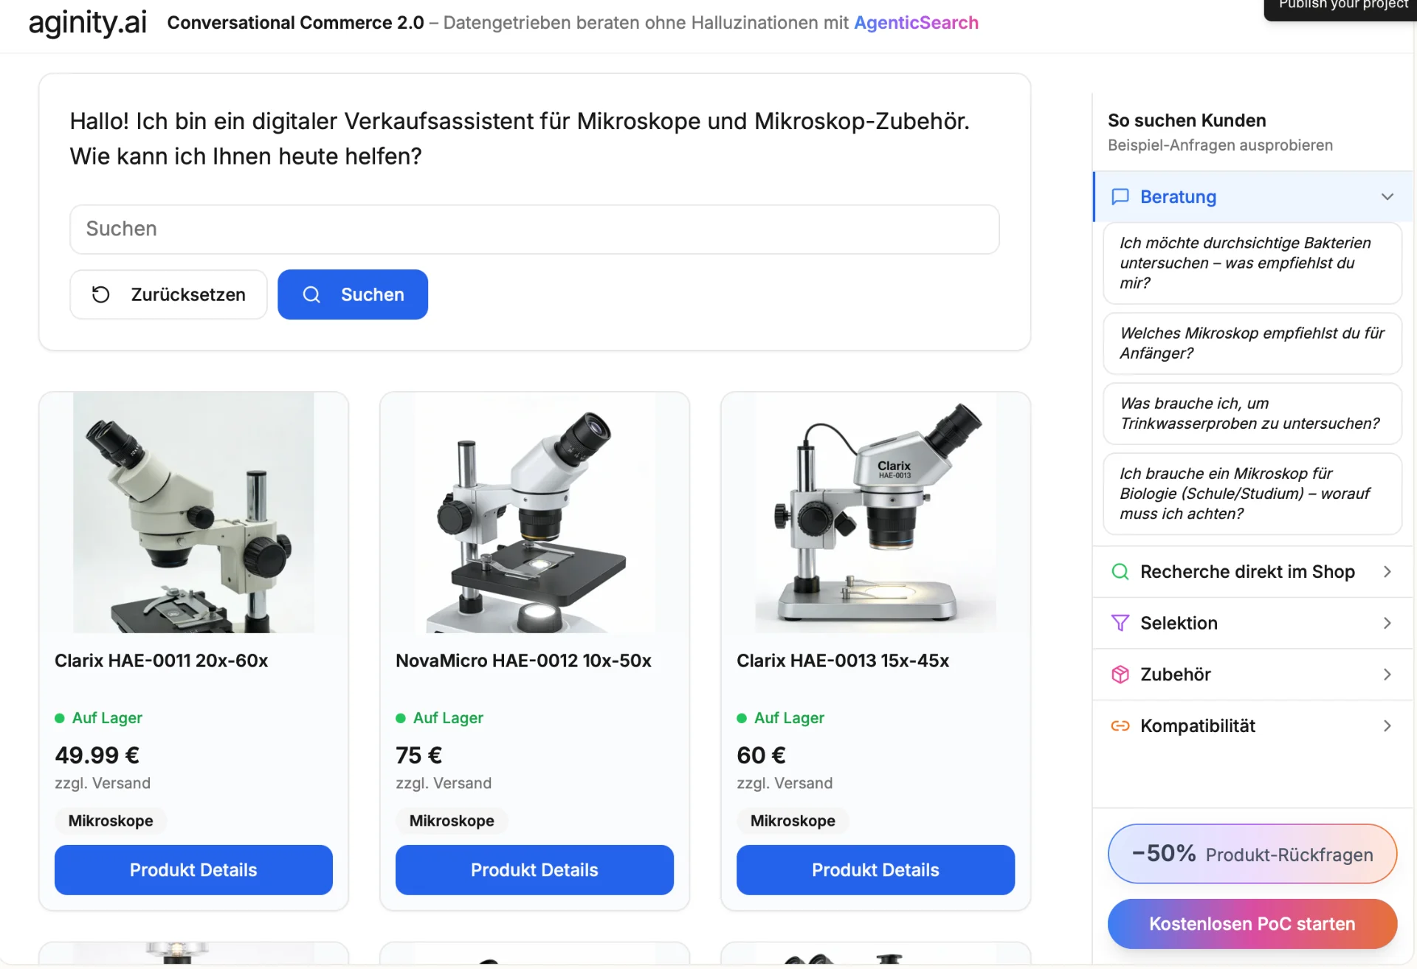Select example query about durchsichtige Bakterien
The image size is (1417, 969).
pyautogui.click(x=1252, y=263)
